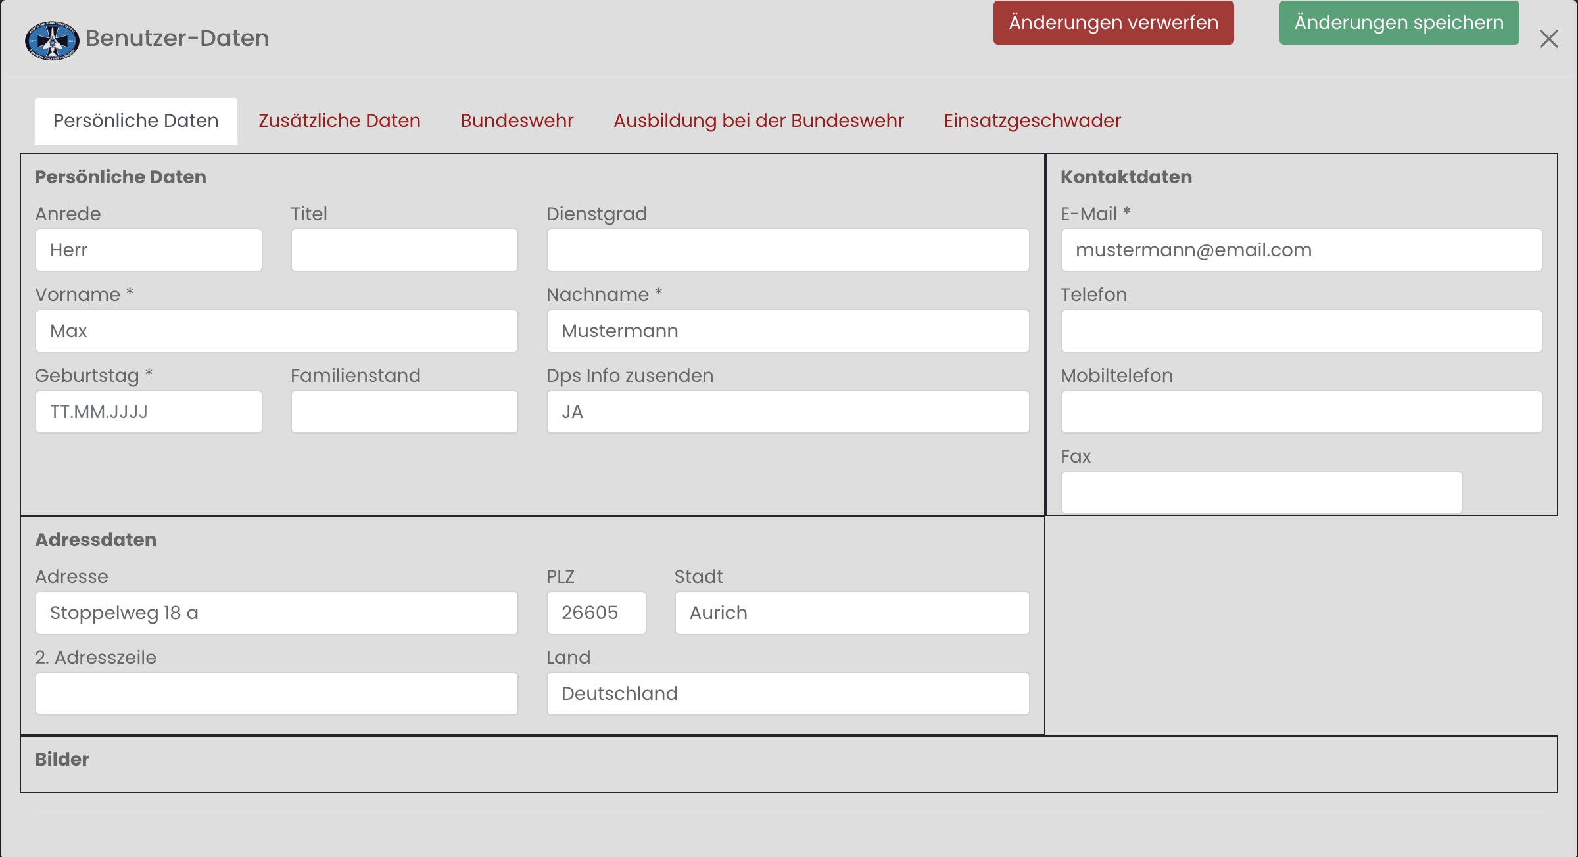Go to Ausbildung bei der Bundeswehr tab
Viewport: 1578px width, 857px height.
coord(759,121)
